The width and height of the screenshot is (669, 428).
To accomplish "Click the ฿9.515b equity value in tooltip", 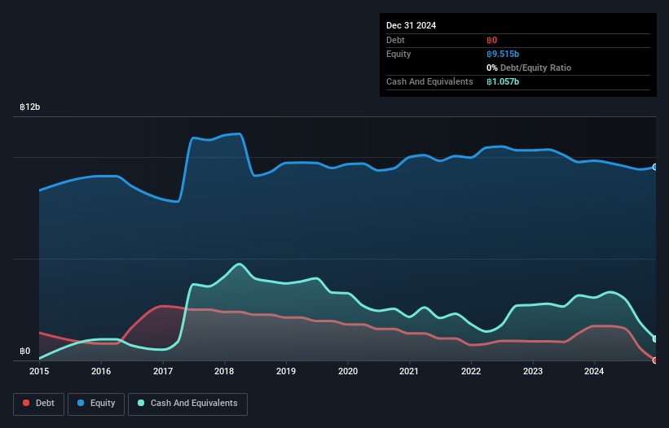I will (503, 54).
